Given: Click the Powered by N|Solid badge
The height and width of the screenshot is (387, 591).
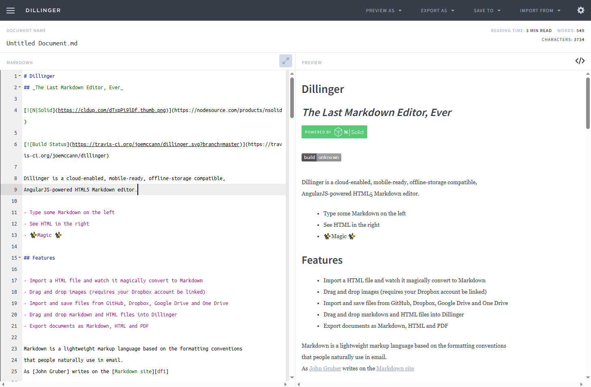Looking at the screenshot, I should point(334,132).
